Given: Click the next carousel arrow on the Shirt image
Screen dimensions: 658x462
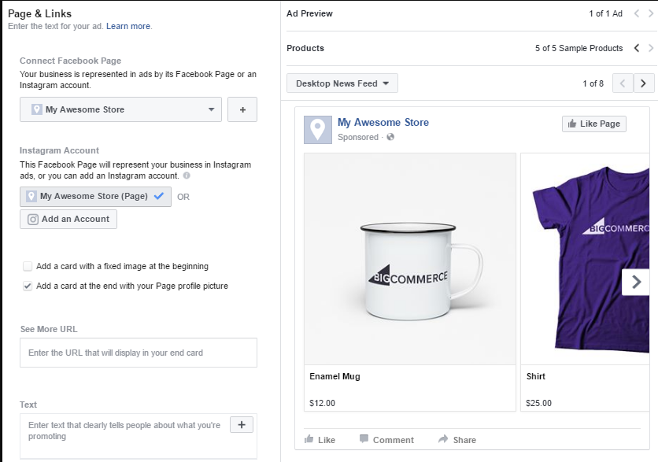Looking at the screenshot, I should 636,282.
